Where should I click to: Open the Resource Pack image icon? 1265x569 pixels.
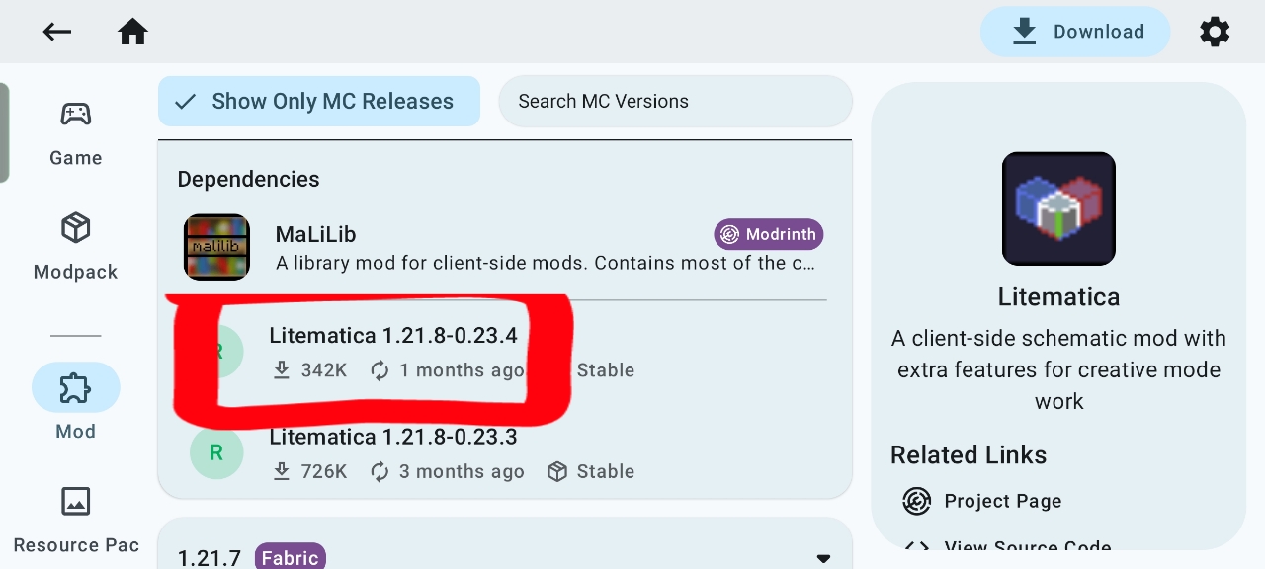[76, 502]
